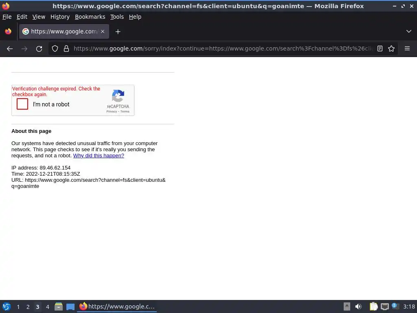
Task: Open the reCAPTCHA Terms link
Action: click(x=125, y=112)
